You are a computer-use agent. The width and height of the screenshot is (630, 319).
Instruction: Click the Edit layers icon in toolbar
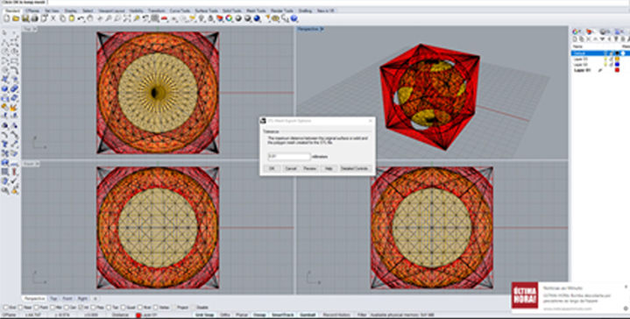tap(220, 18)
